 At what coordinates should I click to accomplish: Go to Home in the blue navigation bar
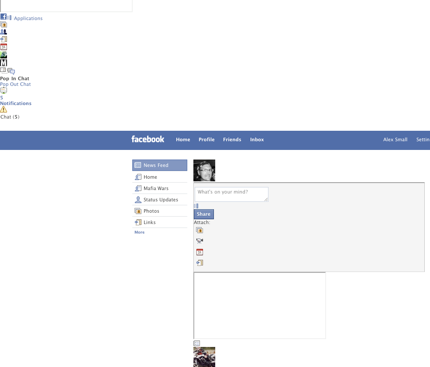pos(183,139)
